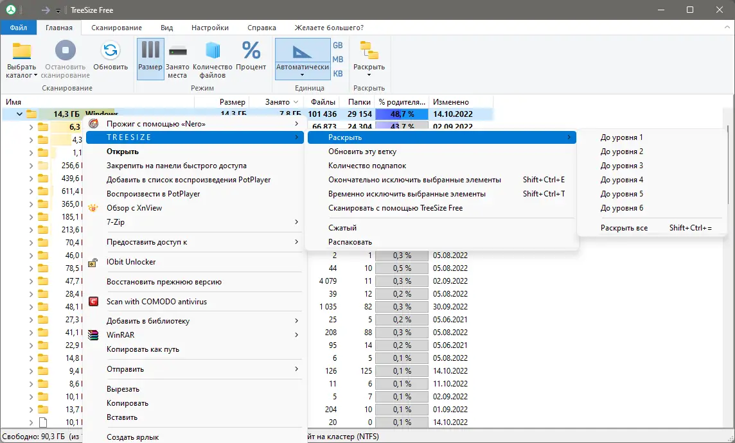Switch size unit to GB
The image size is (735, 443).
(337, 46)
